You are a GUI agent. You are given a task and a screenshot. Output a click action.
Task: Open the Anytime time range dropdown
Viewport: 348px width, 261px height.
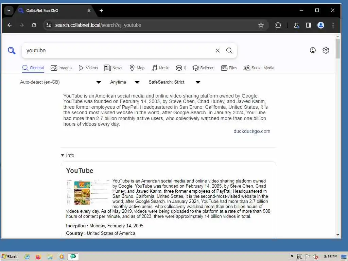[125, 82]
